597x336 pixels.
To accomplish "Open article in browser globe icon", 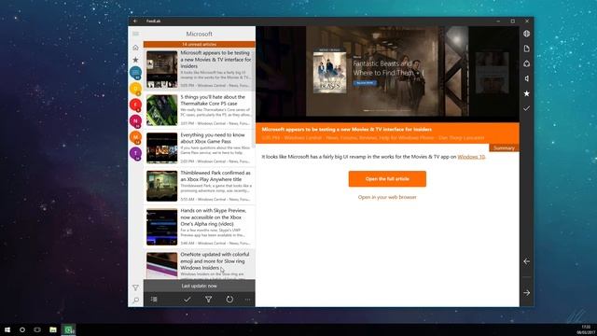I will click(x=526, y=34).
